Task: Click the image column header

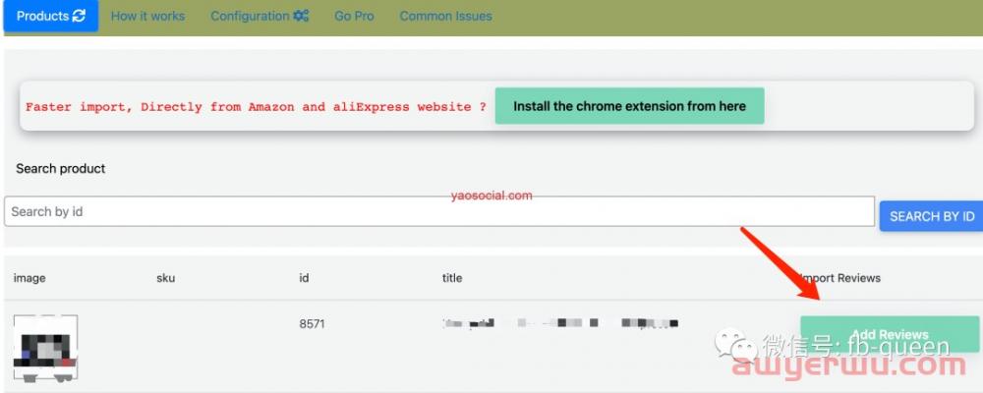Action: (29, 278)
